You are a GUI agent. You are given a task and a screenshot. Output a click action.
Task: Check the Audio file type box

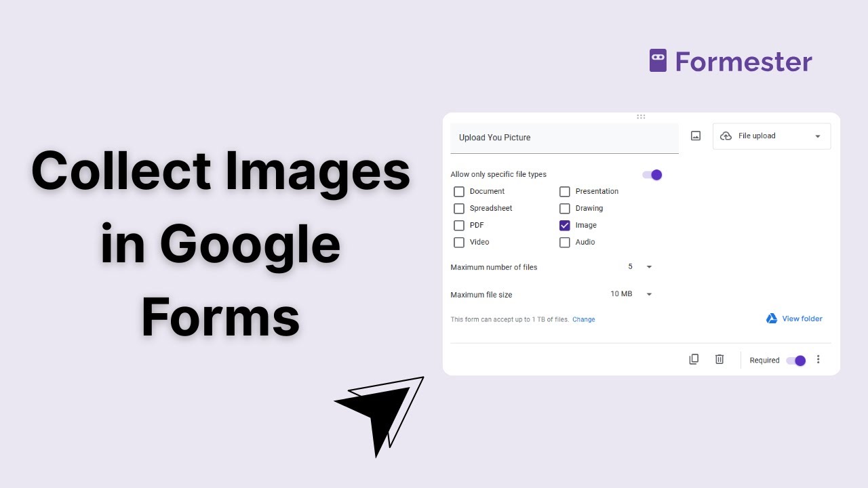565,243
